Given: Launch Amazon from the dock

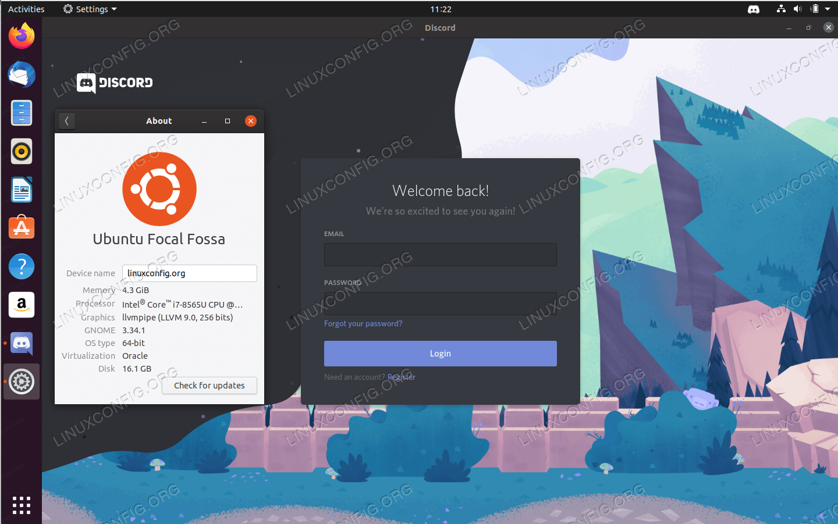Looking at the screenshot, I should point(22,305).
